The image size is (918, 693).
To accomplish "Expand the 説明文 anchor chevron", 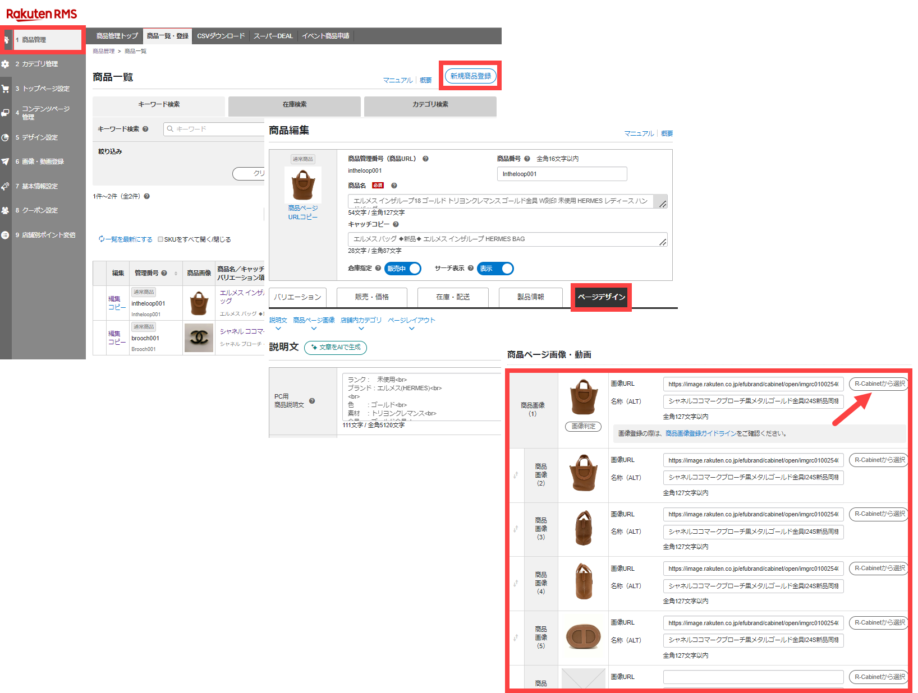I will pos(278,329).
